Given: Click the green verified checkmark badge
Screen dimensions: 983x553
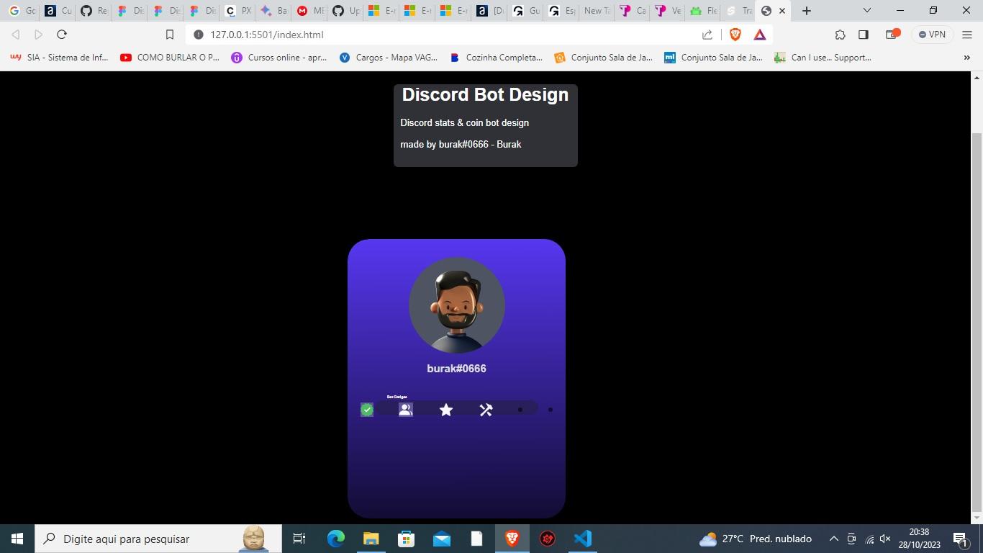Looking at the screenshot, I should [367, 410].
